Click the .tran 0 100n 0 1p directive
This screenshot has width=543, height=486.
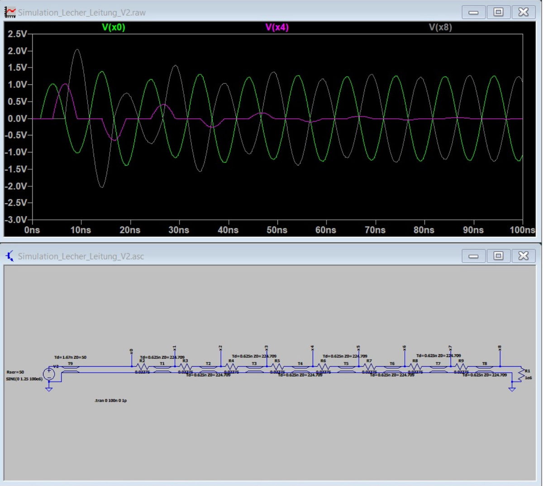[110, 400]
